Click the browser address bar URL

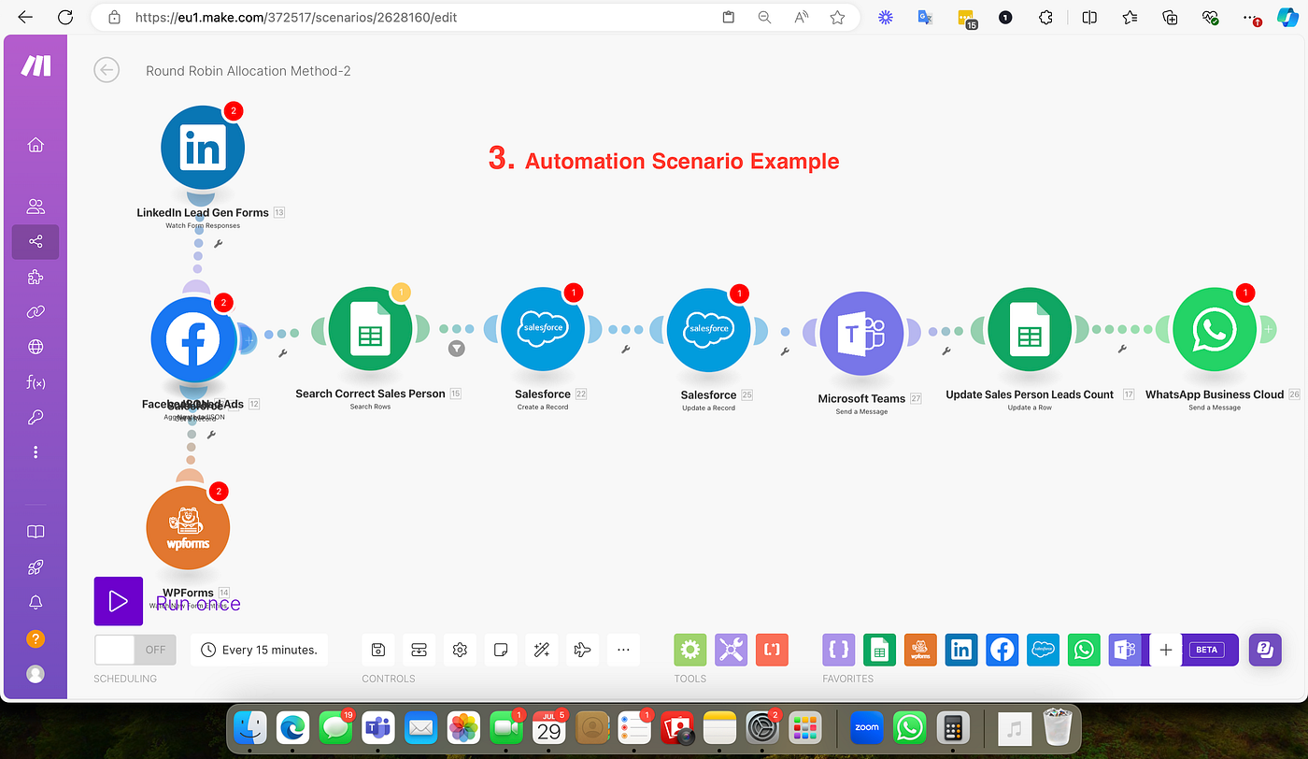[296, 17]
